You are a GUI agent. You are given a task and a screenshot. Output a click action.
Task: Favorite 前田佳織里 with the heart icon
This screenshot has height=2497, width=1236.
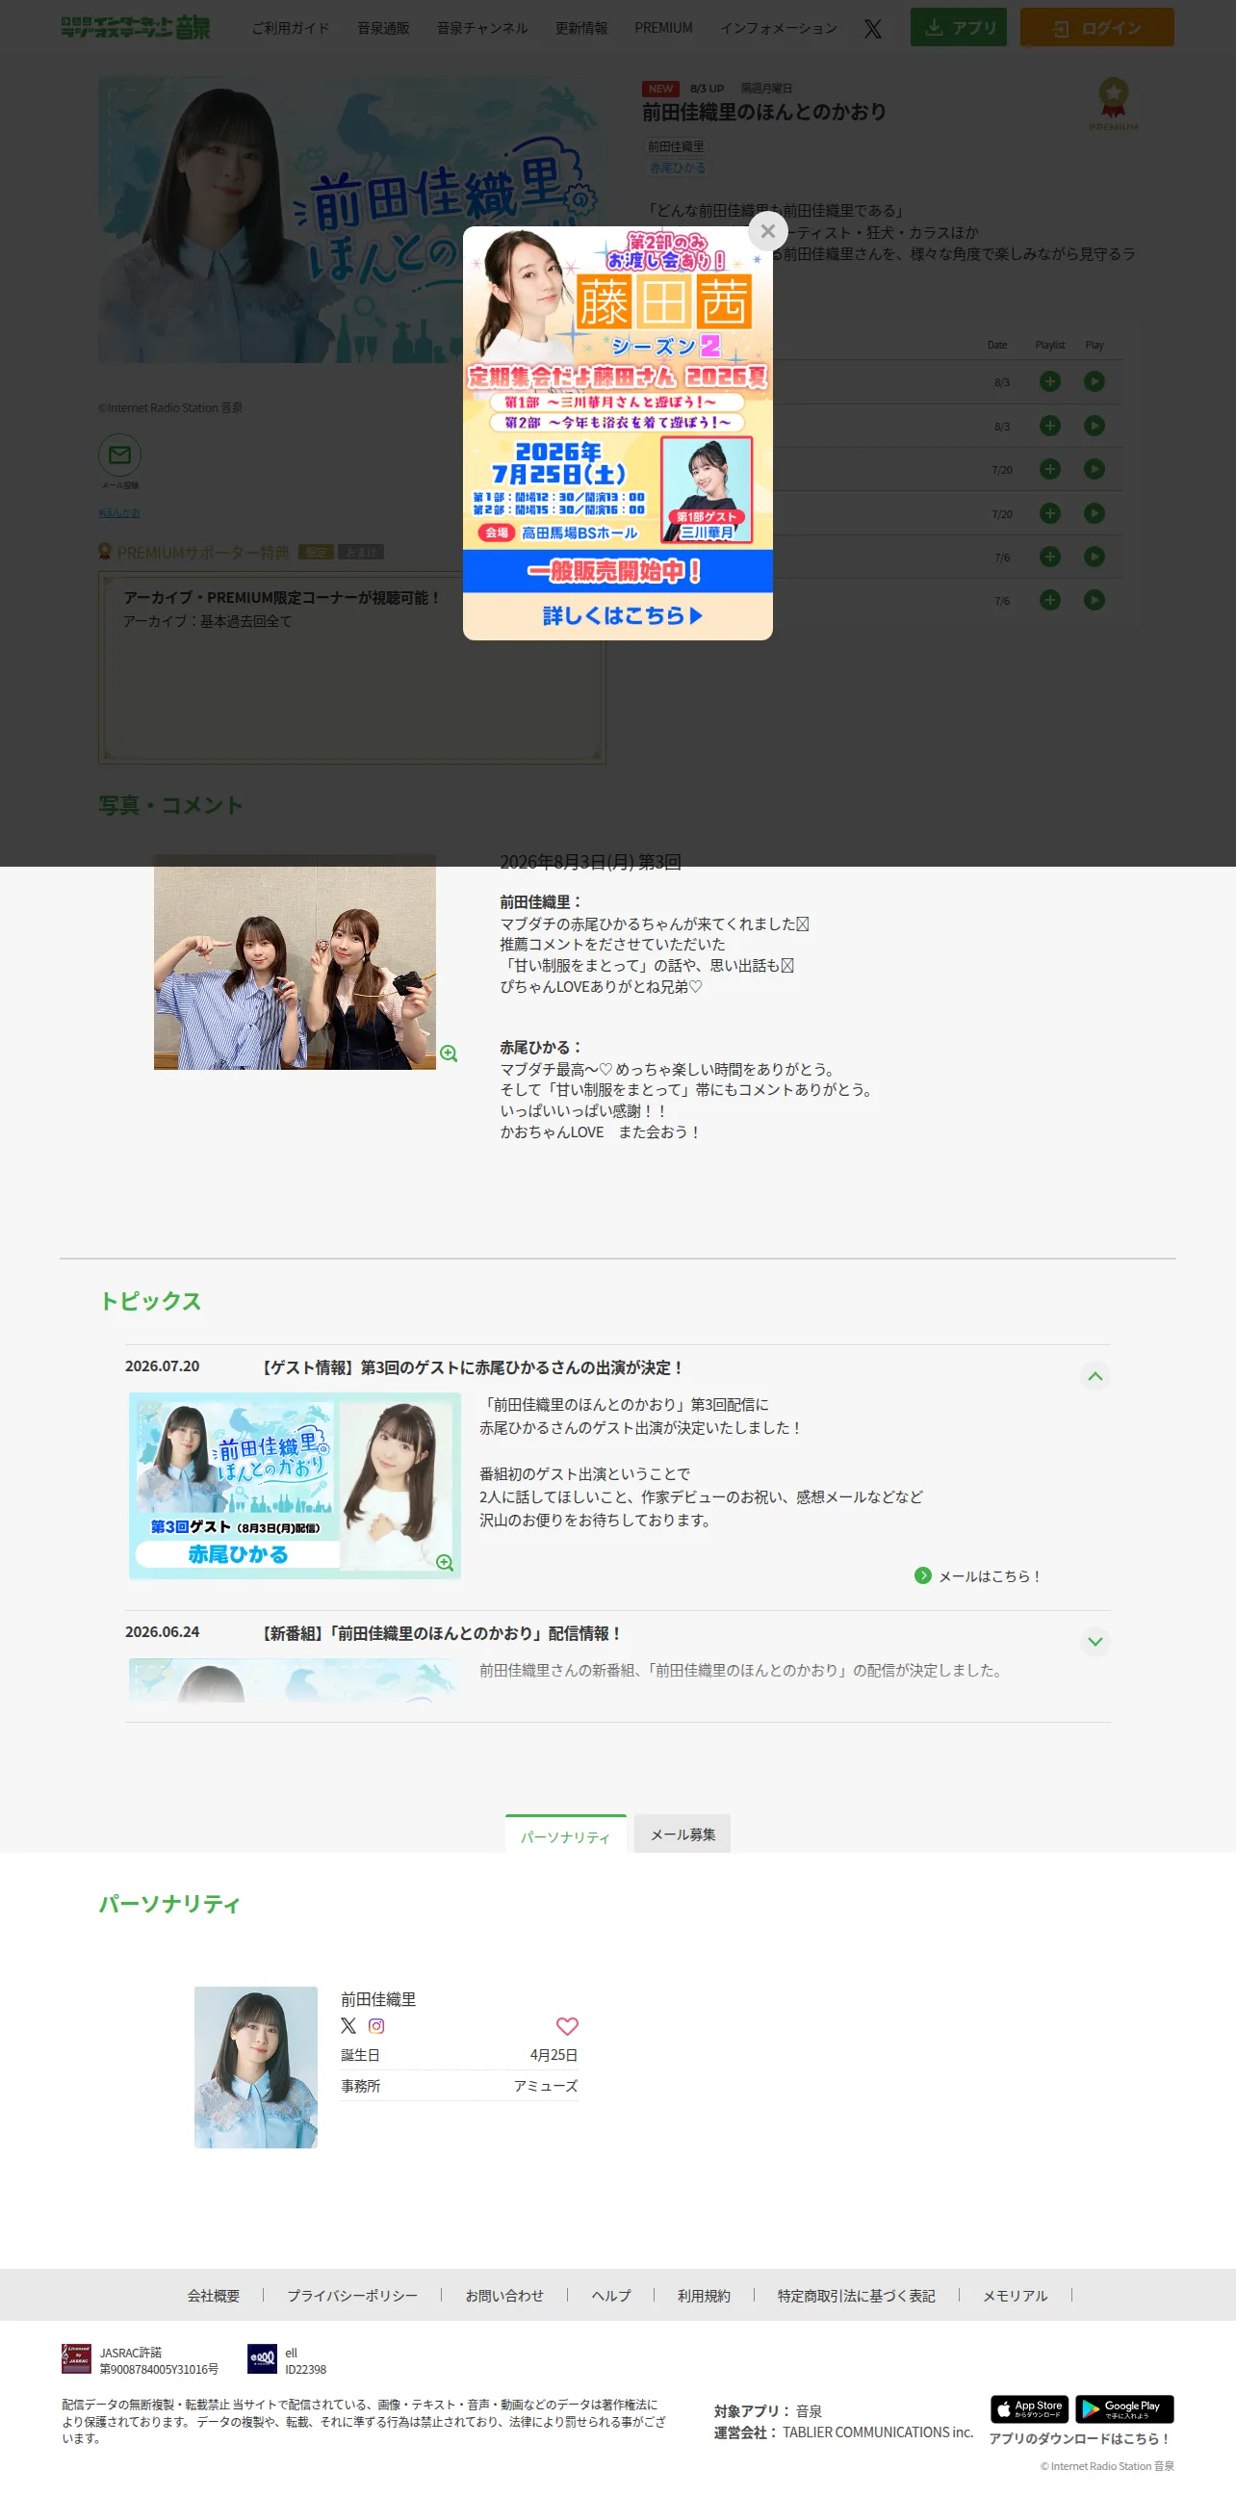click(x=568, y=2026)
